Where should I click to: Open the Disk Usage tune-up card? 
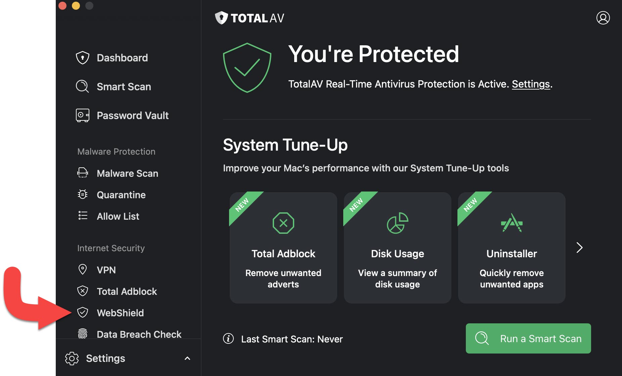click(398, 248)
